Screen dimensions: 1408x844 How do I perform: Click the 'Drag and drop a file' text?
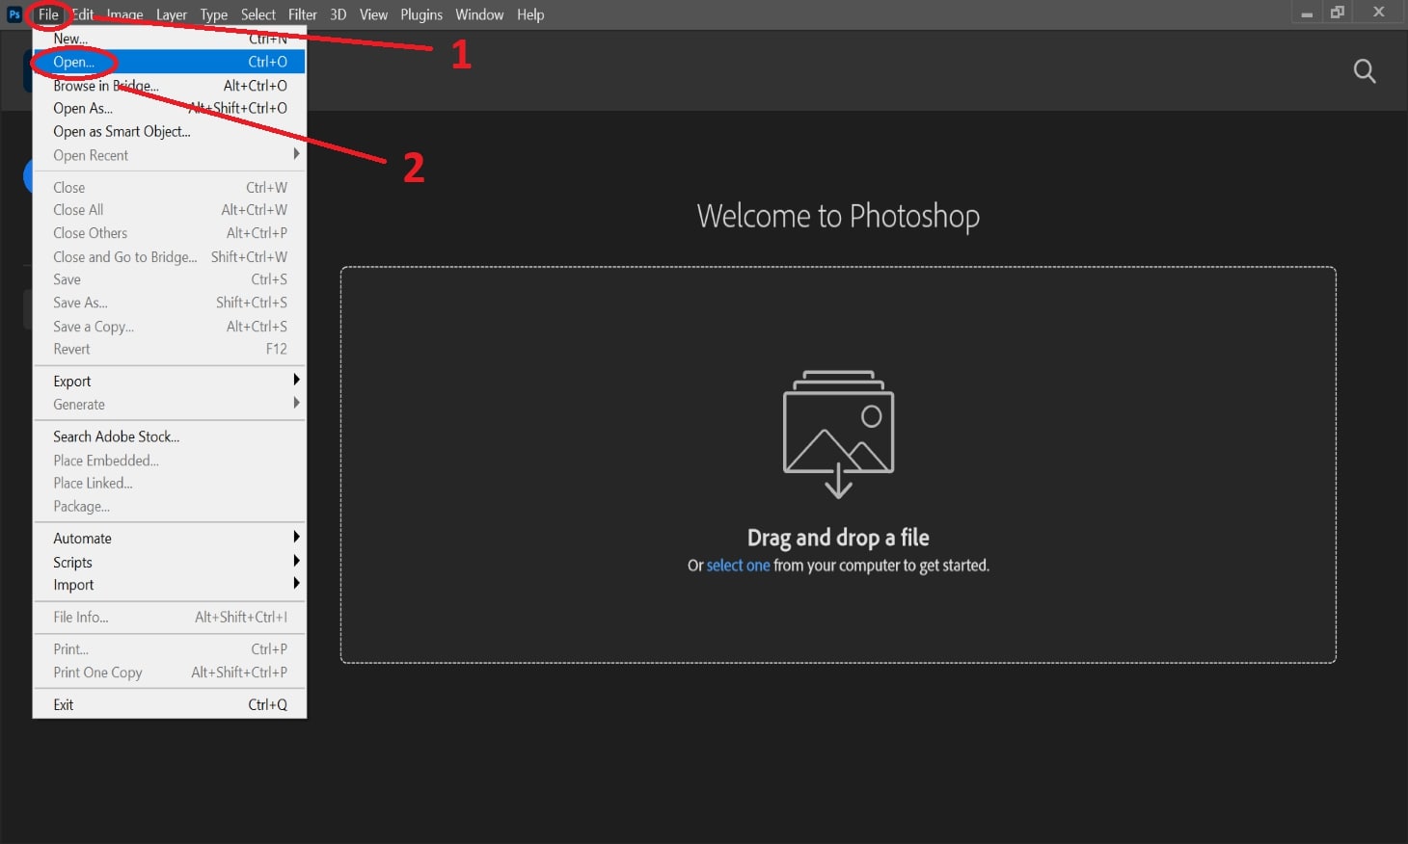pos(838,538)
